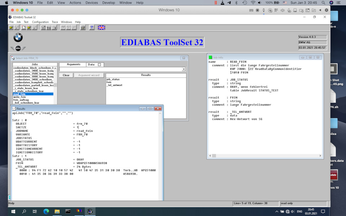
Task: Click the Arguments tab header
Action: point(74,64)
